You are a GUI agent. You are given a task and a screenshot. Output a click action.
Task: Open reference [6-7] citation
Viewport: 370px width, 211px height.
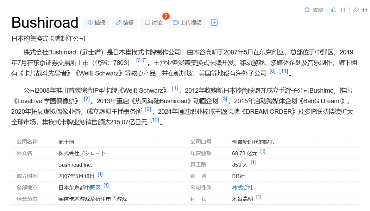[x=141, y=60]
